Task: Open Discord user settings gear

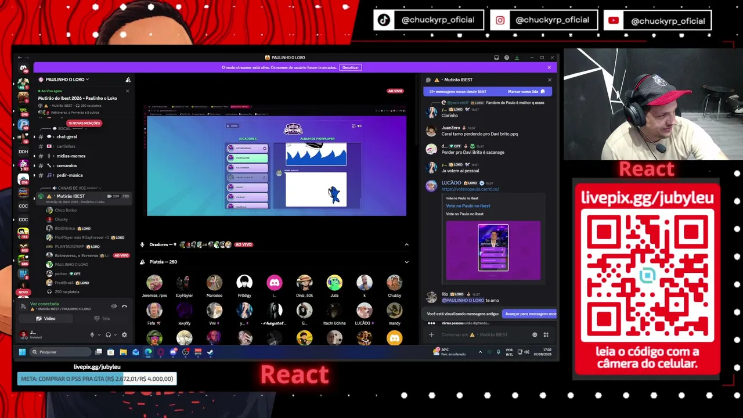Action: tap(124, 335)
